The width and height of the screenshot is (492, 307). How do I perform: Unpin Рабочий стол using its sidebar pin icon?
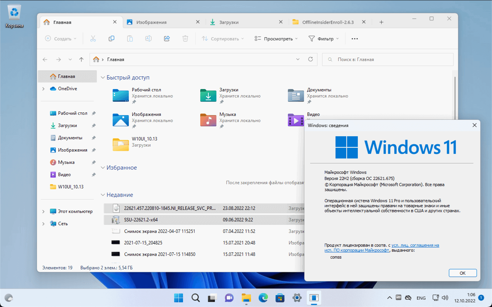click(94, 113)
